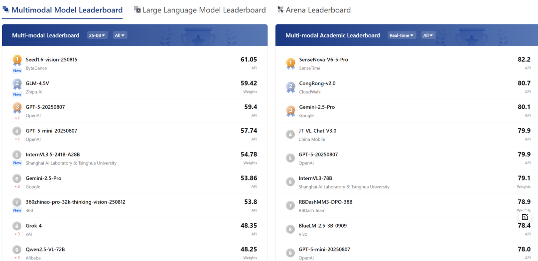538x261 pixels.
Task: Open the 25-08 date dropdown
Action: click(x=97, y=35)
